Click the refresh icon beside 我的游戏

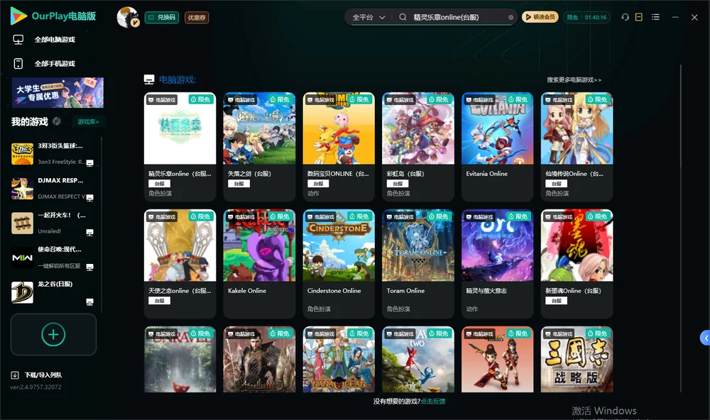point(57,121)
